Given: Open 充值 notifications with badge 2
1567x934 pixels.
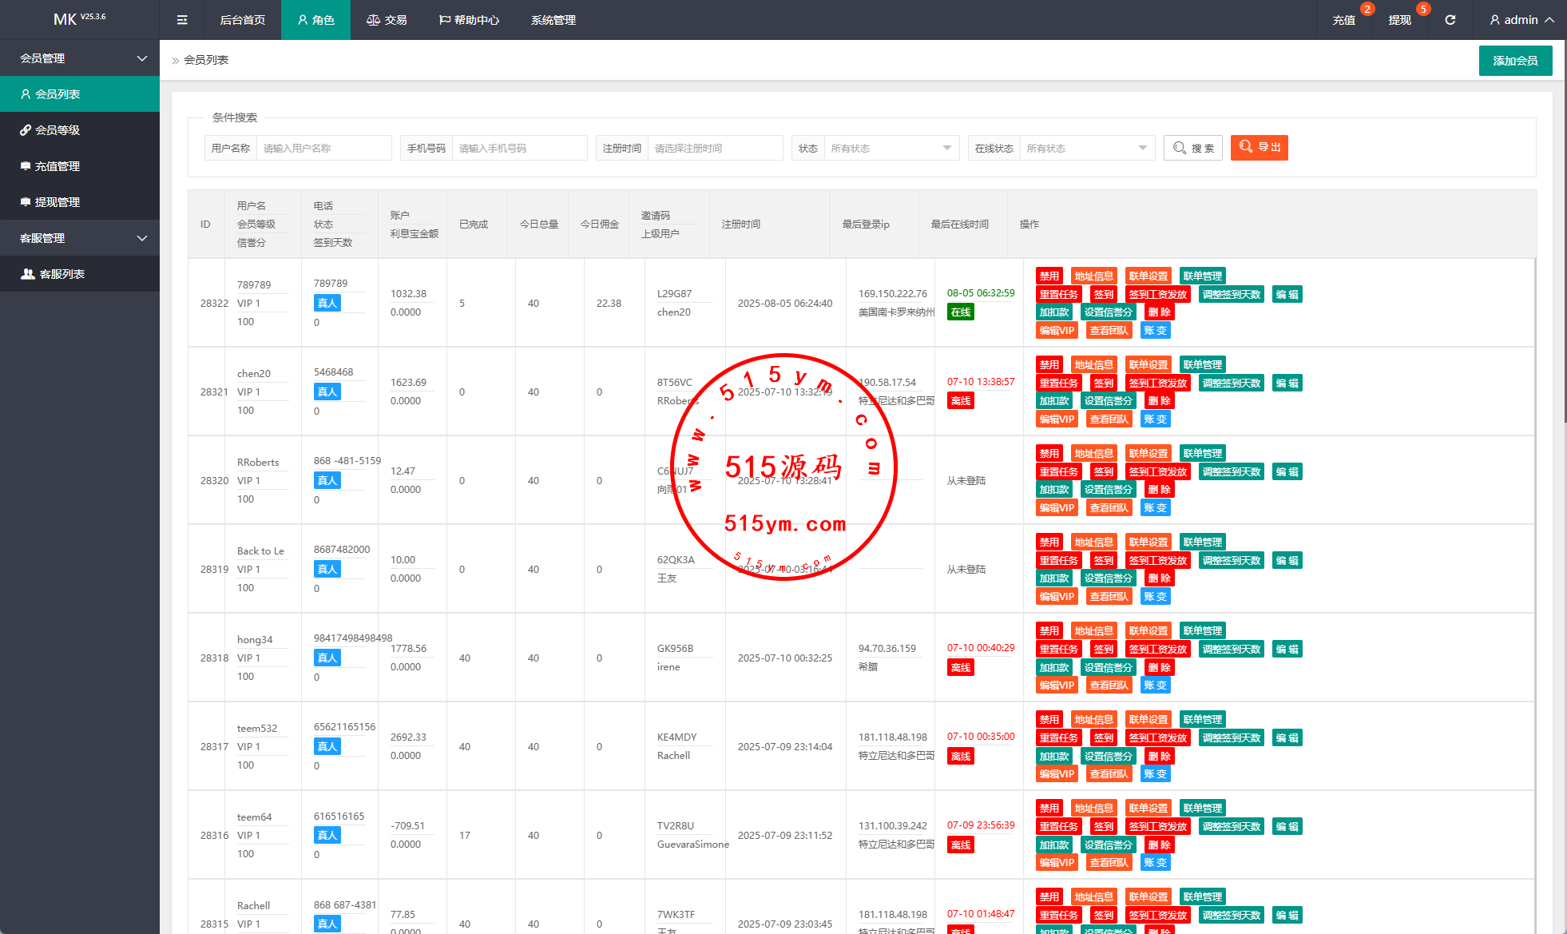Looking at the screenshot, I should pos(1344,20).
